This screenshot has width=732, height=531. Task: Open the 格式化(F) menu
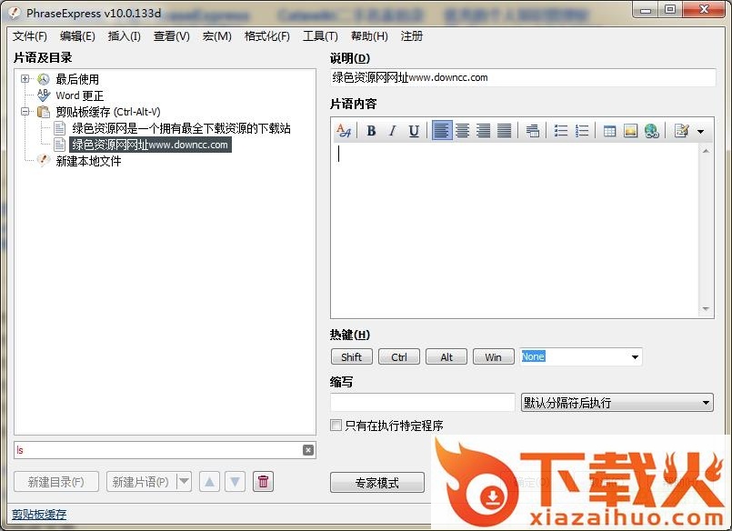coord(267,36)
